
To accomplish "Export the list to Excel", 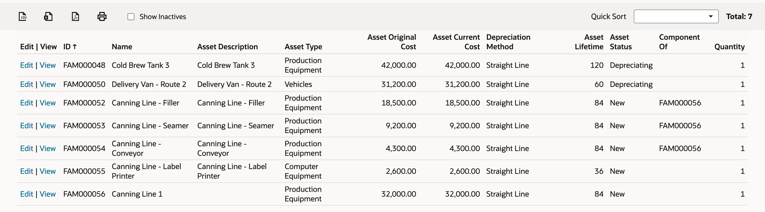I will coord(48,17).
